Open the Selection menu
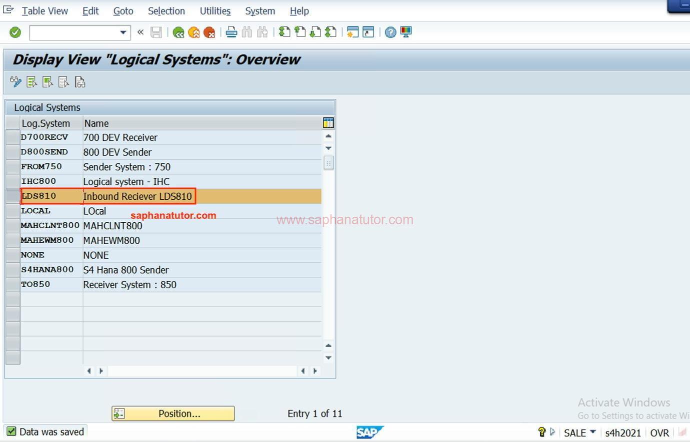This screenshot has width=690, height=442. pos(166,11)
